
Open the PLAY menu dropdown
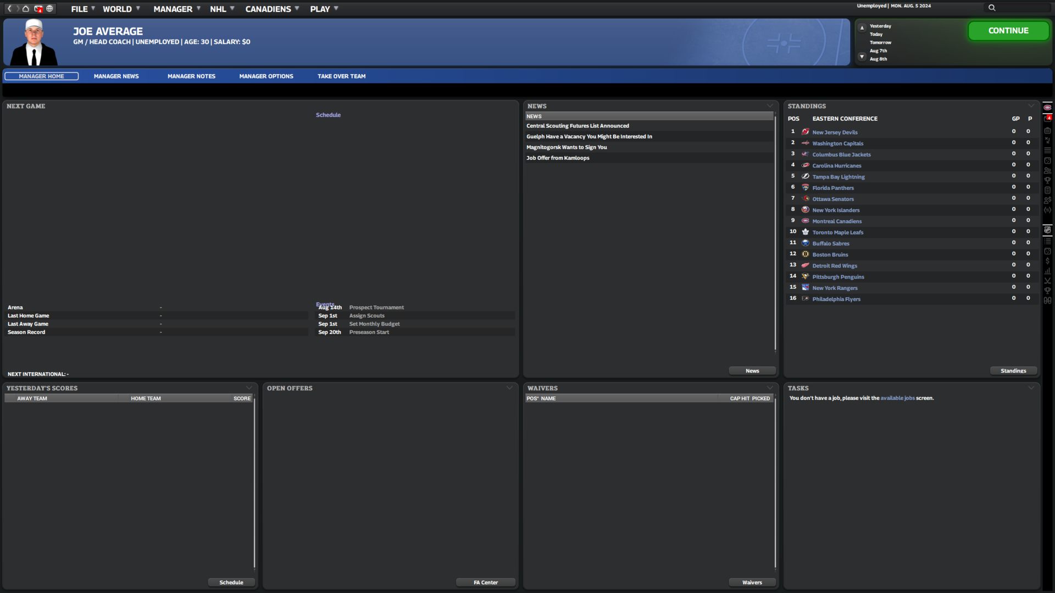click(324, 9)
